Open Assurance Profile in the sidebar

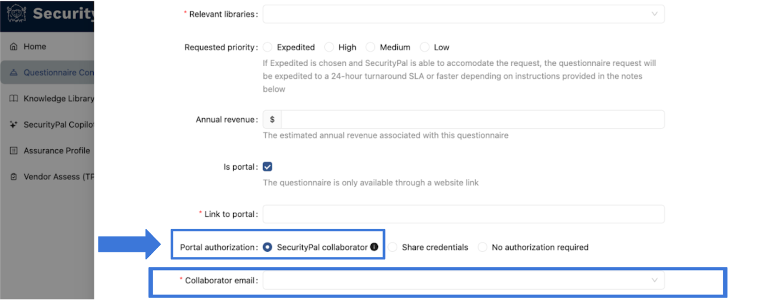[x=47, y=151]
